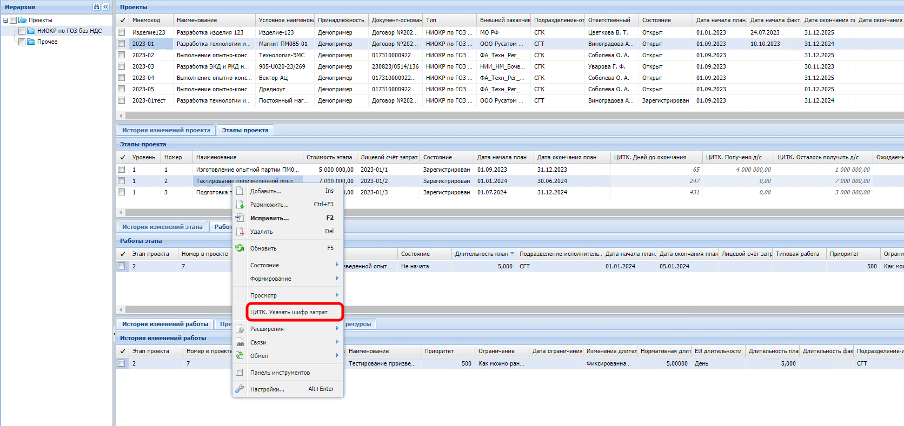Toggle the Панель инструментов checkbox in menu

click(240, 373)
